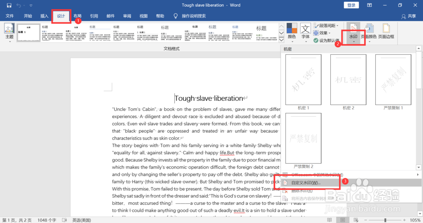Click language indicator 英语(美国)
Screen dimensions: 423x223
tap(82, 220)
